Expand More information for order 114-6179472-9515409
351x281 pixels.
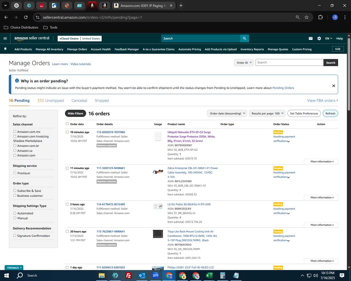321,225
